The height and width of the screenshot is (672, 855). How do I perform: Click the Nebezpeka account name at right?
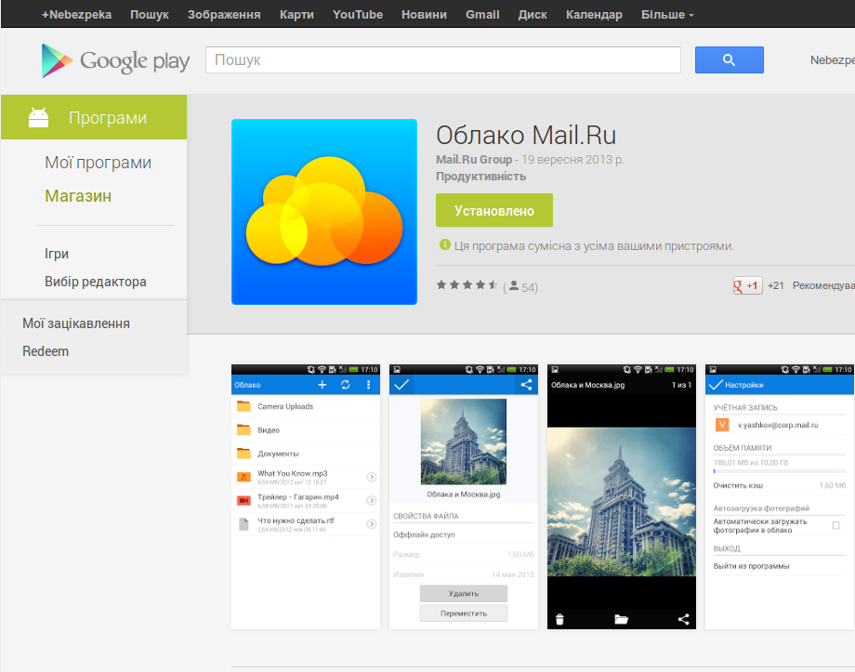832,60
